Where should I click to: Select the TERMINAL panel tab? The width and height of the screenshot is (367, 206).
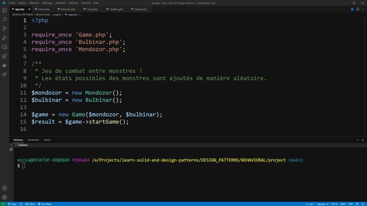coord(18,140)
